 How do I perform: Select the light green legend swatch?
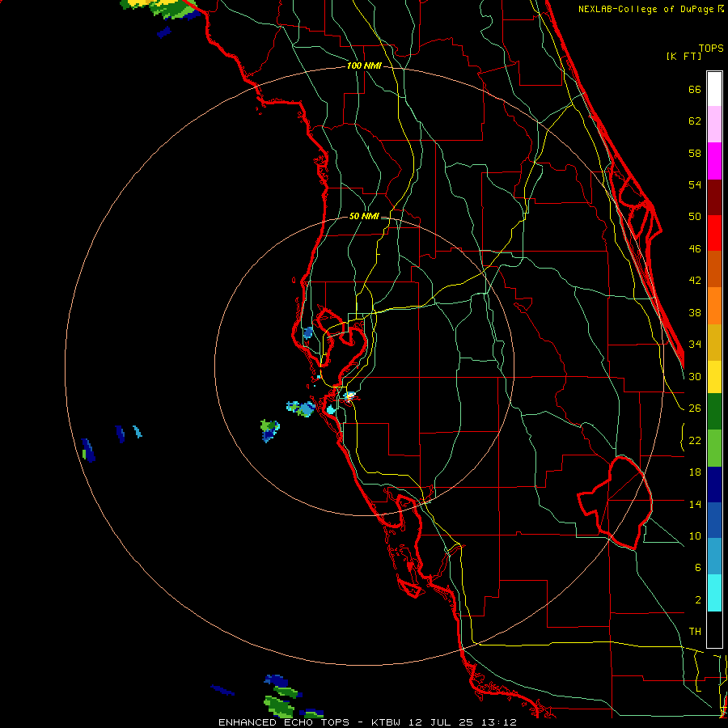[714, 448]
